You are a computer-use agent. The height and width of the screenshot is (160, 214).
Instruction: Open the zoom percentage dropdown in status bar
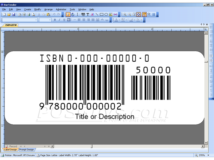tap(208, 155)
